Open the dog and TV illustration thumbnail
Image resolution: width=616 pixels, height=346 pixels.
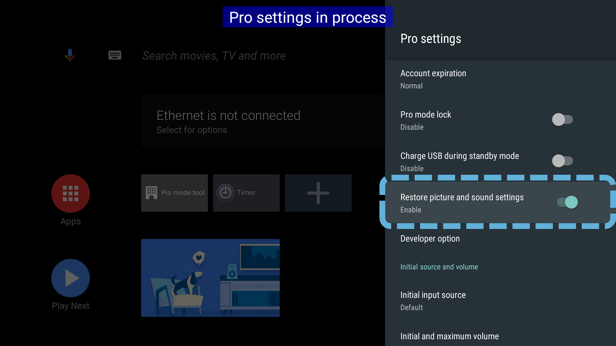coord(210,278)
